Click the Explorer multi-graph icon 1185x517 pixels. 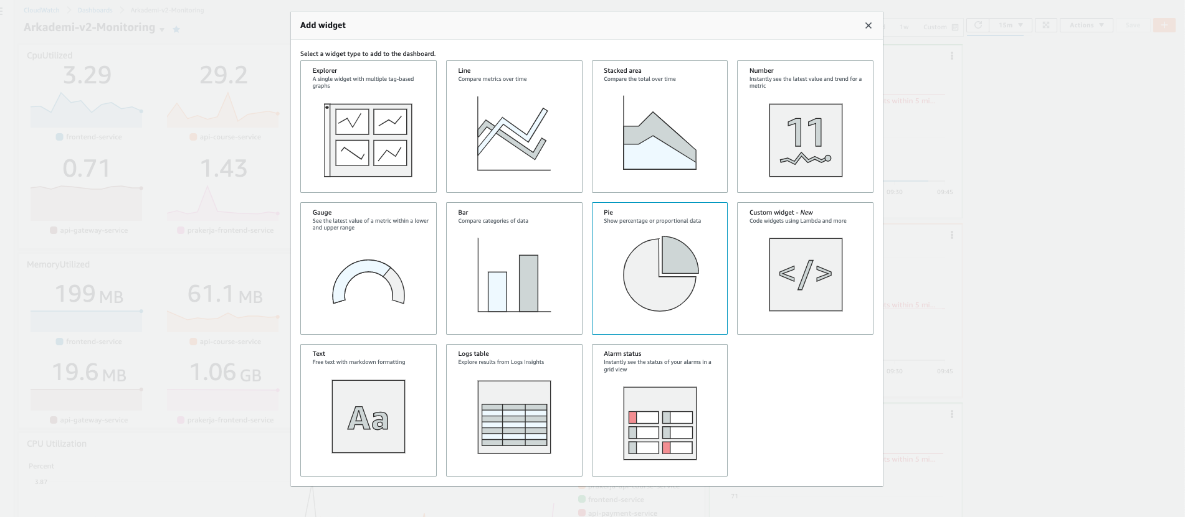tap(368, 140)
